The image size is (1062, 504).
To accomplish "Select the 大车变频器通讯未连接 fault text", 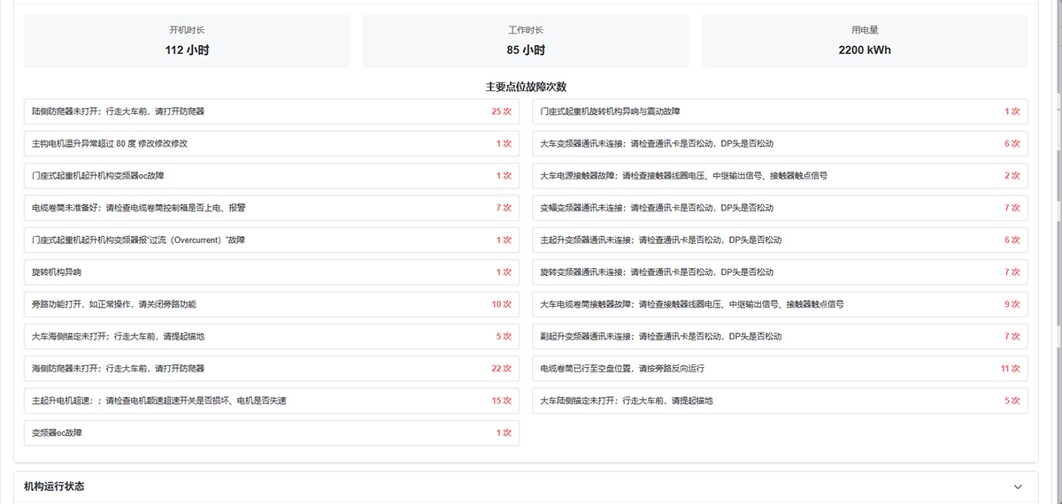I will point(657,144).
